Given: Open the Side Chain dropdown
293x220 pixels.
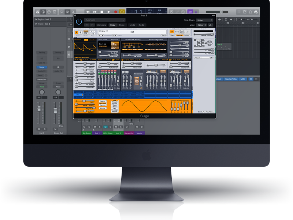Looking at the screenshot, I should (x=204, y=20).
